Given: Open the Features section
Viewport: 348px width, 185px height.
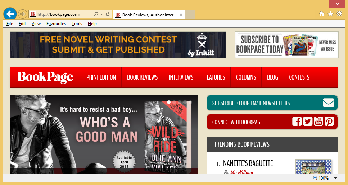Looking at the screenshot, I should [x=214, y=77].
